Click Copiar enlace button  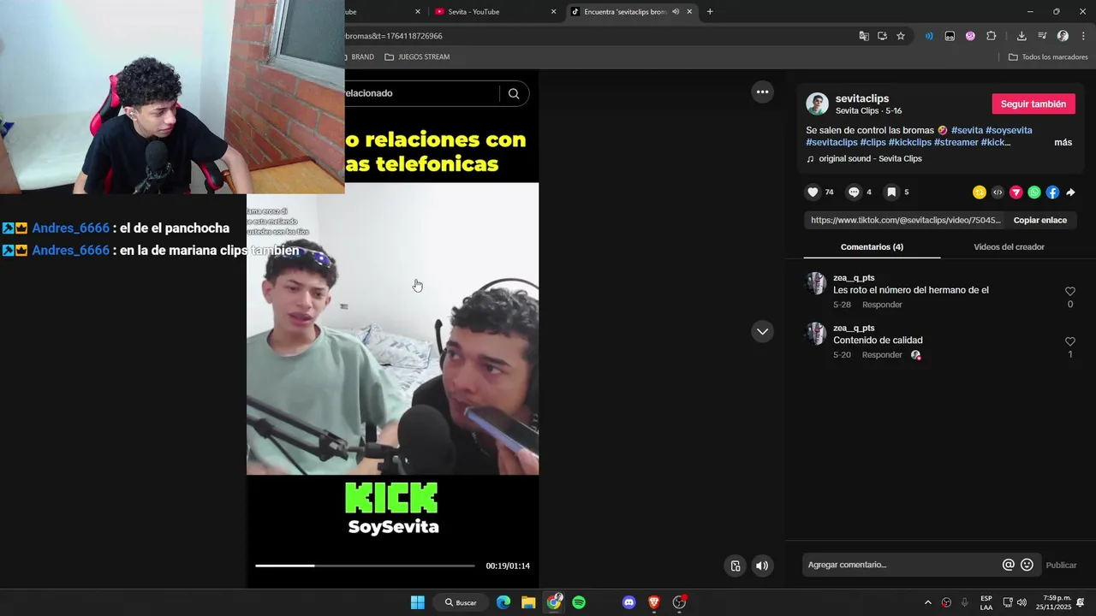[x=1040, y=220]
